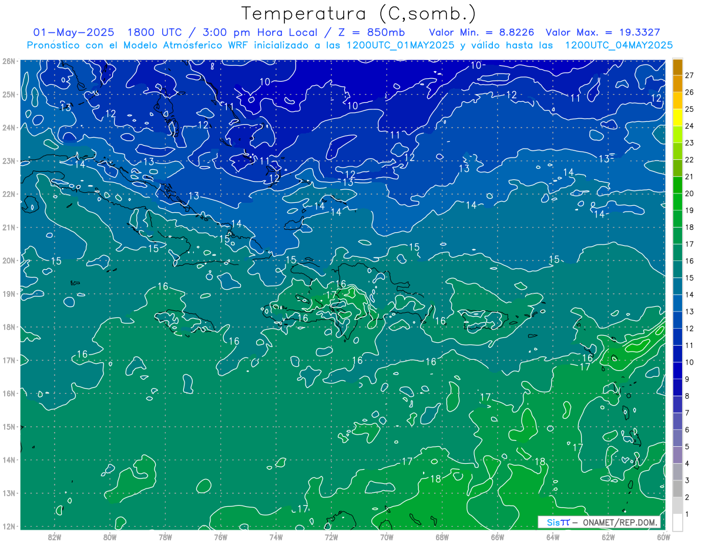The height and width of the screenshot is (545, 705).
Task: Click the '25N' latitude axis label
Action: tap(8, 94)
